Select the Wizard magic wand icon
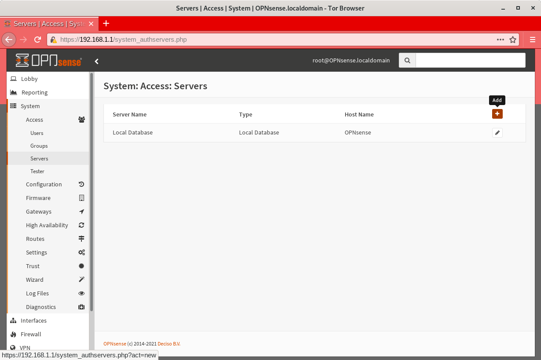 point(81,280)
